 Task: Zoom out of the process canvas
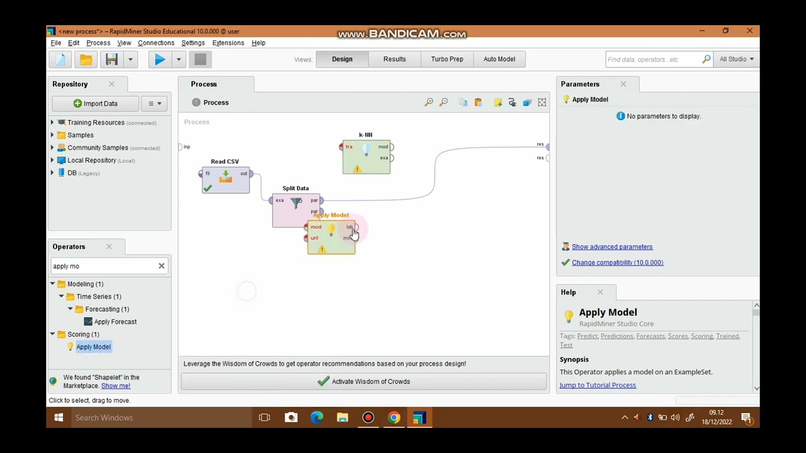point(444,103)
